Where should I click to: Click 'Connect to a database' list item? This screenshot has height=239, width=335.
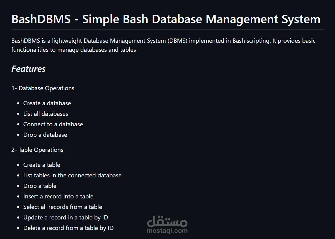coord(53,124)
